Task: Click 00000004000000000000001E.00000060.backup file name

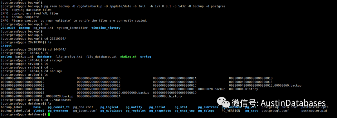Action: (x=265, y=85)
